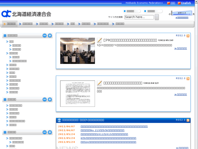Image resolution: width=198 pixels, height=149 pixels.
Task: Open the article headline dated 2011/04/12
Action: tap(123, 83)
